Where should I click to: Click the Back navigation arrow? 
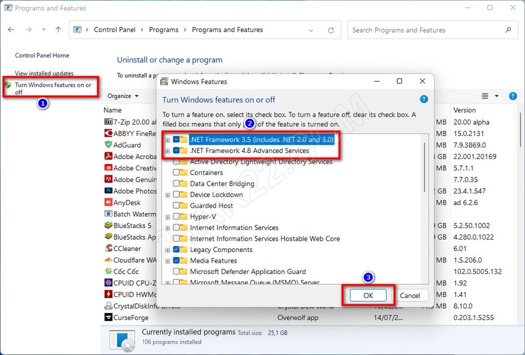[x=11, y=30]
